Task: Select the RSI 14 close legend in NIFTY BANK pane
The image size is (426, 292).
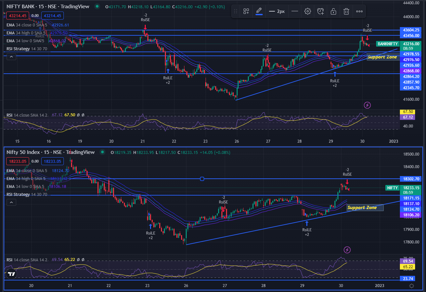Action: 27,115
